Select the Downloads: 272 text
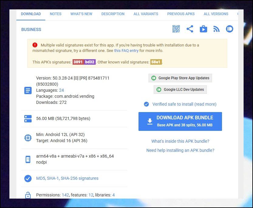The height and width of the screenshot is (208, 253). click(x=51, y=102)
